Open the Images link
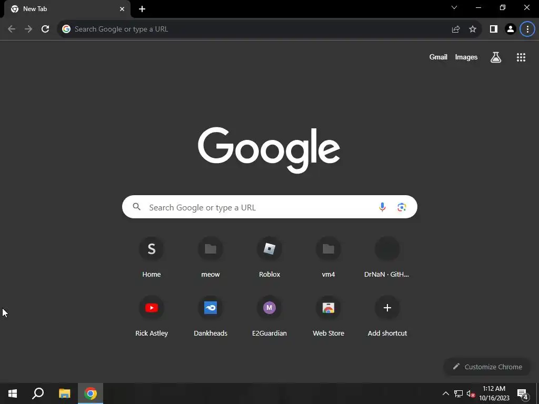539x404 pixels. [x=466, y=57]
